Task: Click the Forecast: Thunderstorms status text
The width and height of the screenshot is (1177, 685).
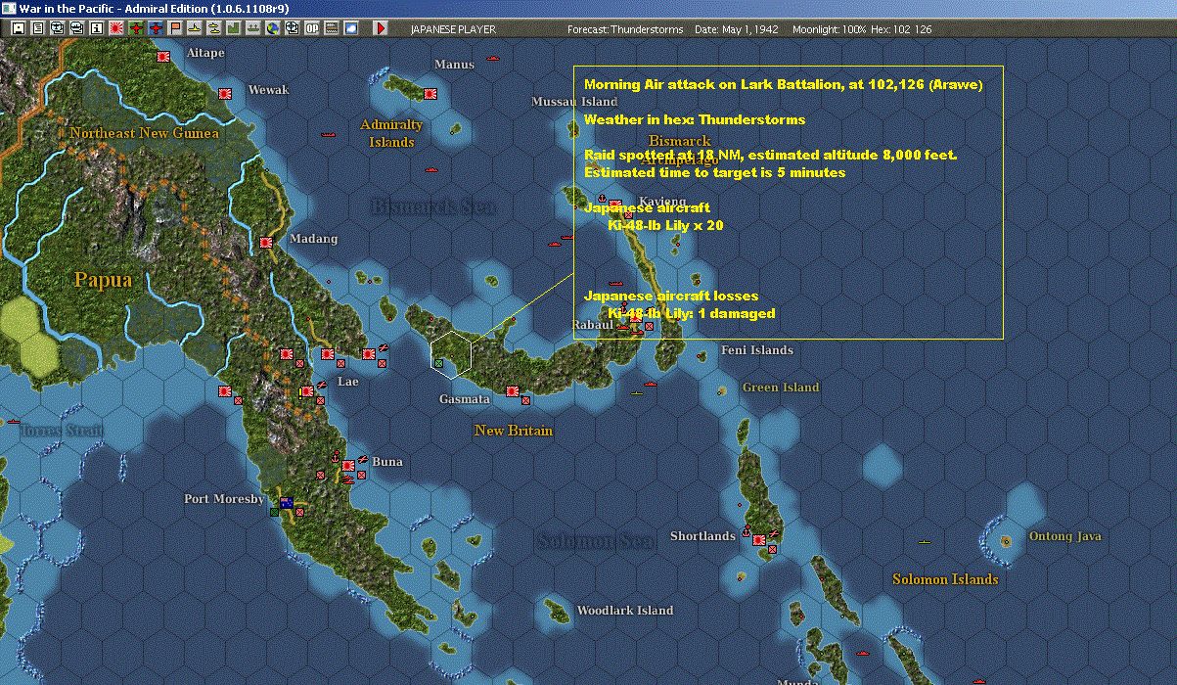Action: 625,29
